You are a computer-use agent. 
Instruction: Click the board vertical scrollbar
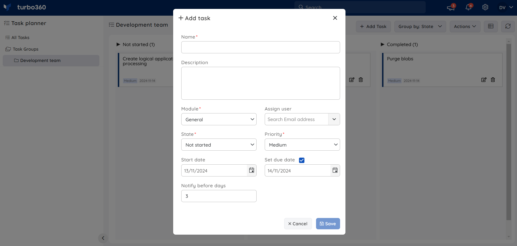click(x=509, y=132)
